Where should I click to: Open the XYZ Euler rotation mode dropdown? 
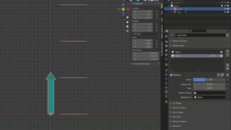click(x=145, y=34)
